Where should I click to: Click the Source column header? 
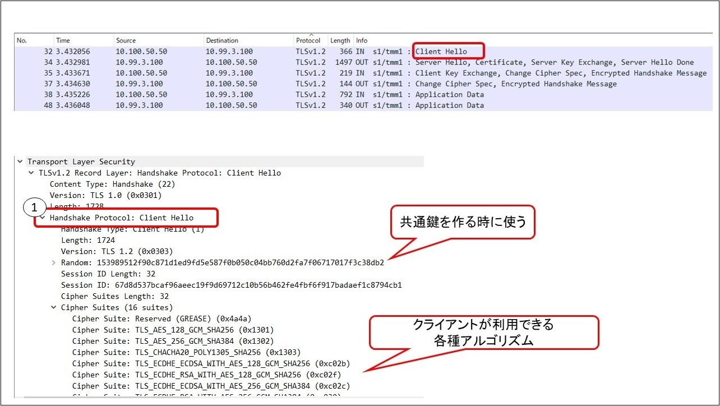pyautogui.click(x=126, y=40)
